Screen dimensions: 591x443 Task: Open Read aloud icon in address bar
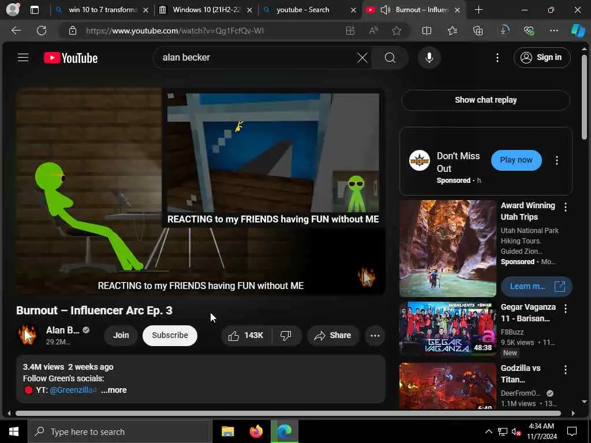(x=373, y=31)
